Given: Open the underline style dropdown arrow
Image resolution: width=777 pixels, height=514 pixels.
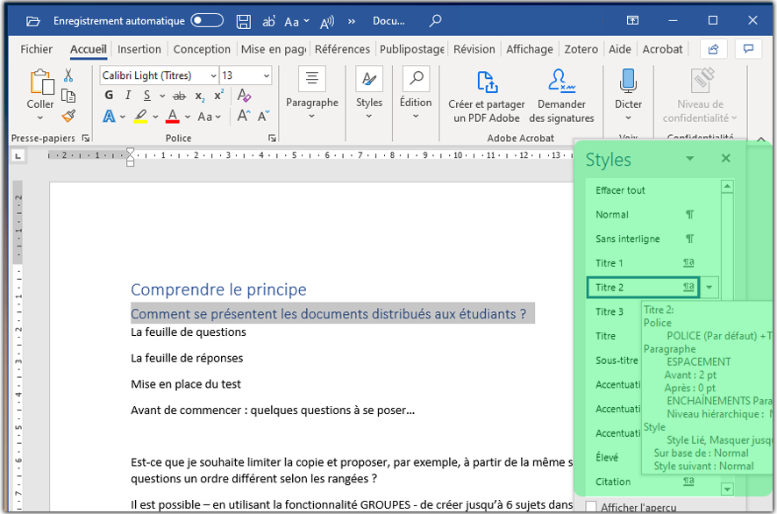Looking at the screenshot, I should click(162, 96).
